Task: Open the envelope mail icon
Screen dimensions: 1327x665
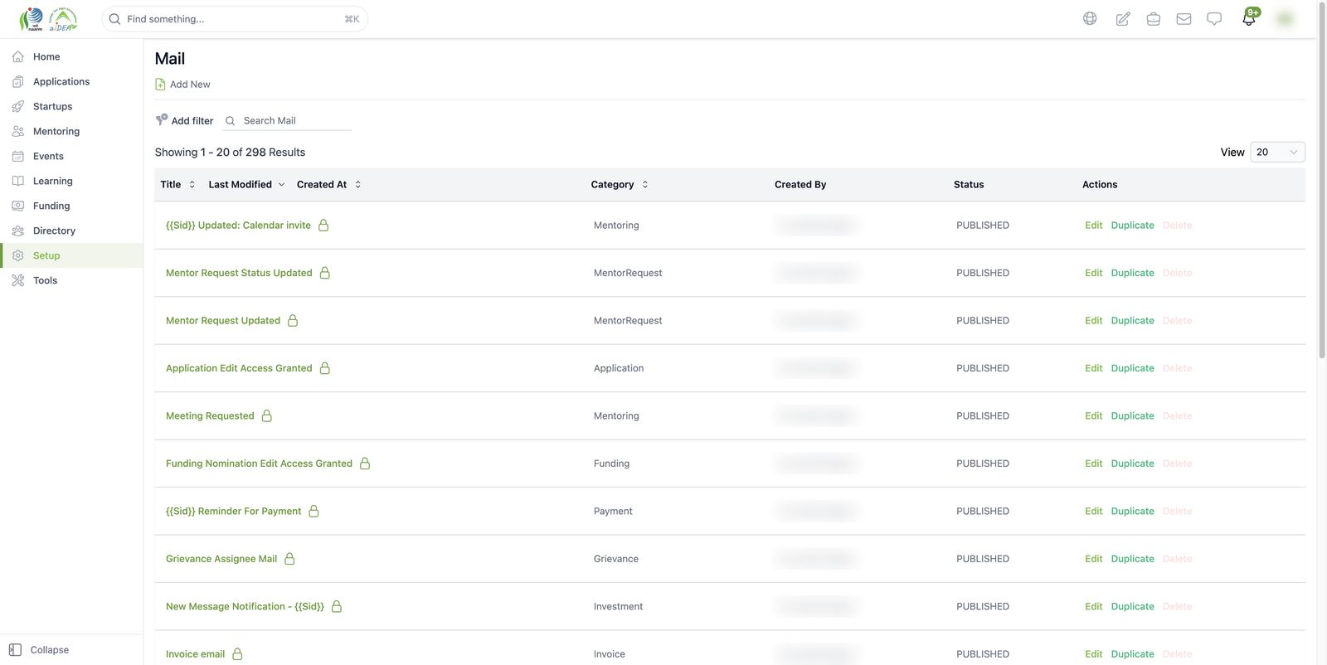Action: (1184, 18)
